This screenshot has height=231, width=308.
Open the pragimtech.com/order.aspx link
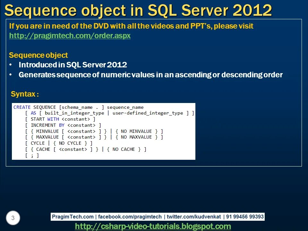(70, 36)
